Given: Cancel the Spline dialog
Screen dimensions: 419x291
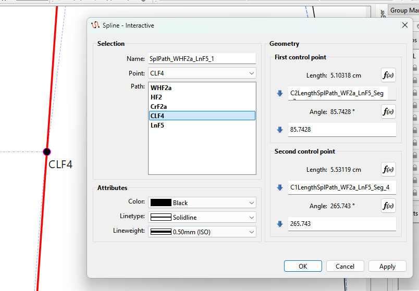Looking at the screenshot, I should pyautogui.click(x=345, y=266).
